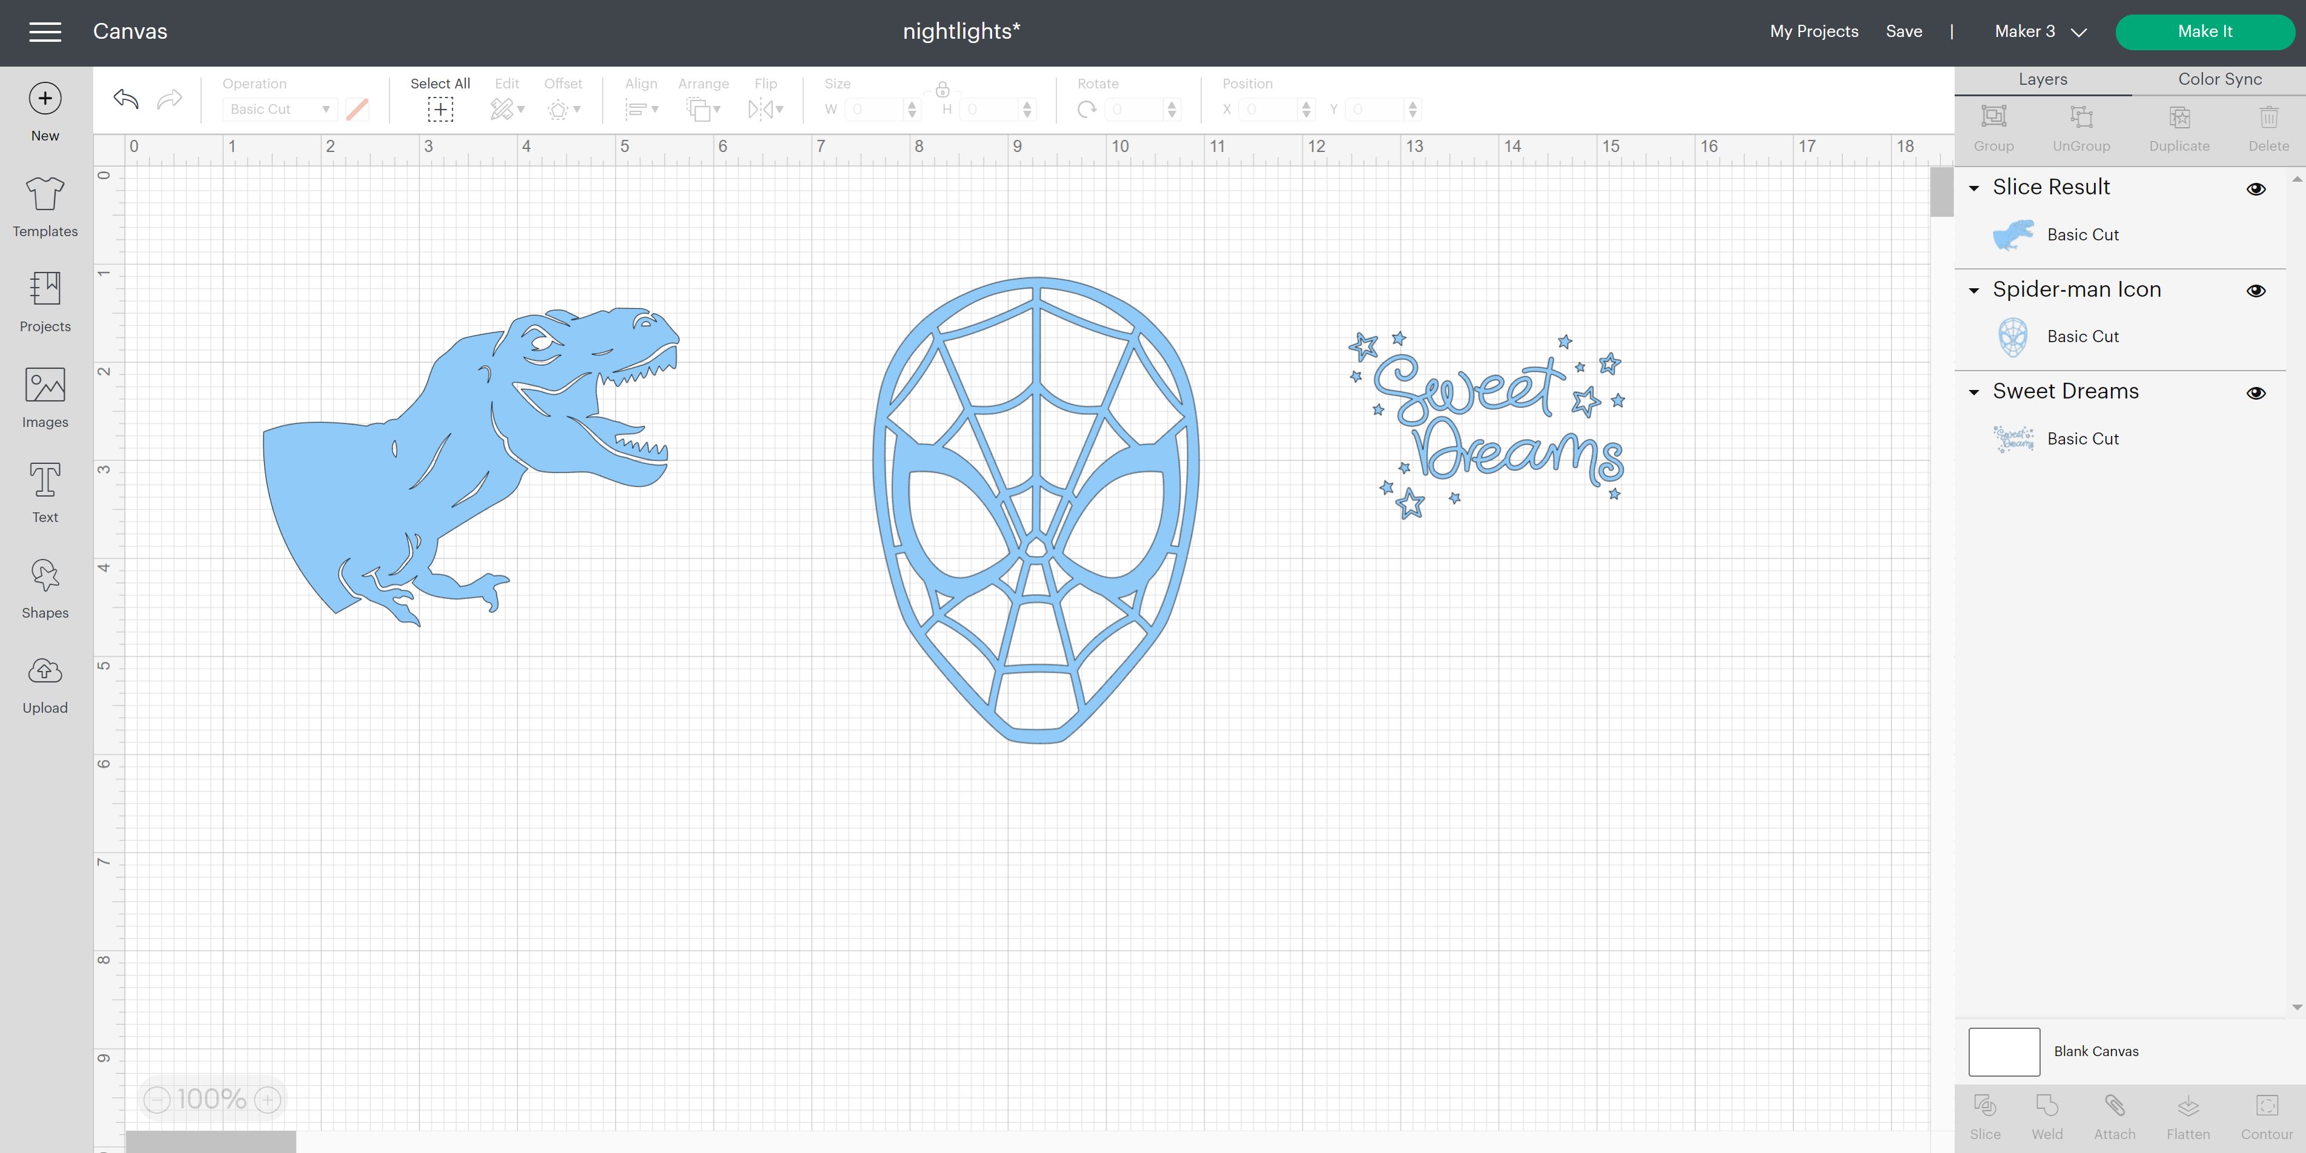Open the Maker 3 machine dropdown
Viewport: 2306px width, 1153px height.
click(x=2040, y=32)
